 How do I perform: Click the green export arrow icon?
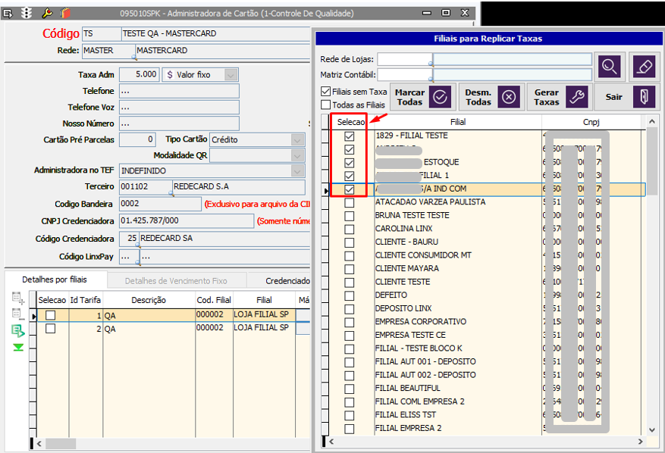(x=17, y=330)
